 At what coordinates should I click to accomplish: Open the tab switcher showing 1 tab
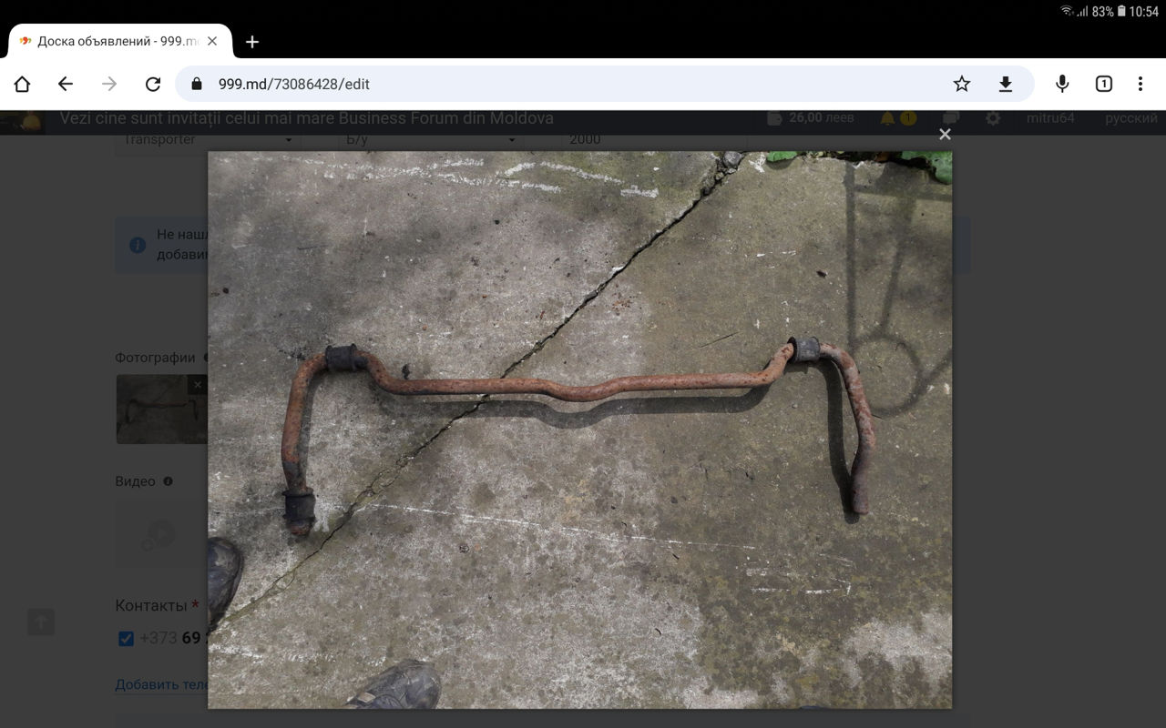[x=1104, y=84]
